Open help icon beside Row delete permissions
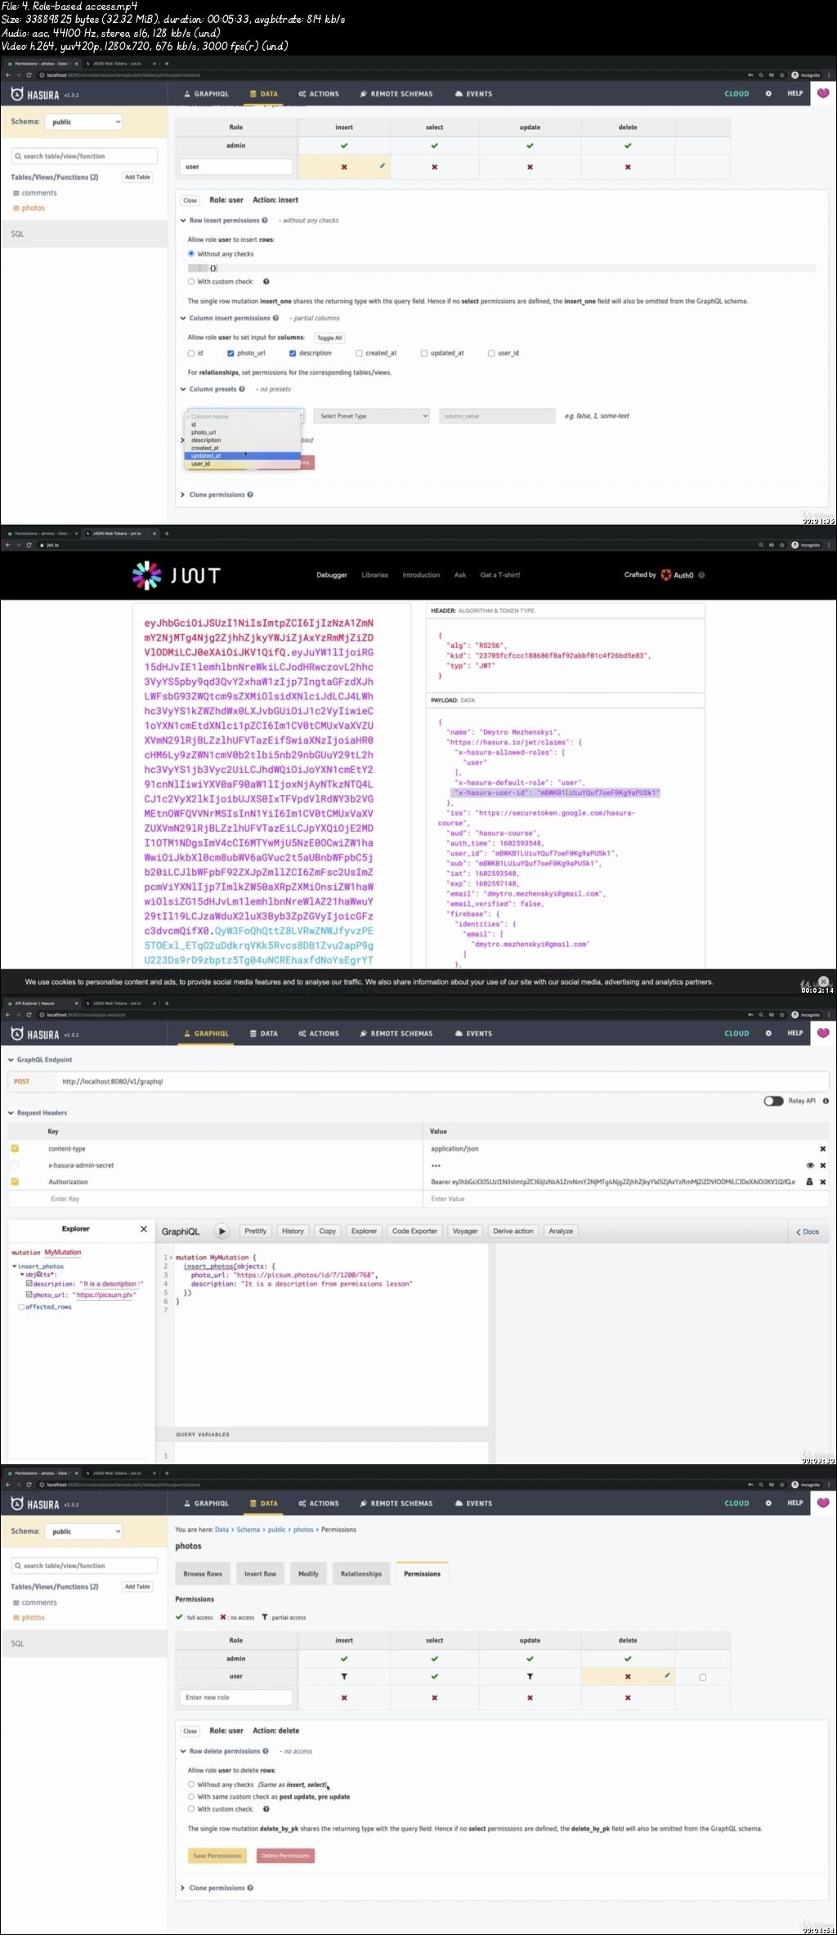 (266, 1751)
